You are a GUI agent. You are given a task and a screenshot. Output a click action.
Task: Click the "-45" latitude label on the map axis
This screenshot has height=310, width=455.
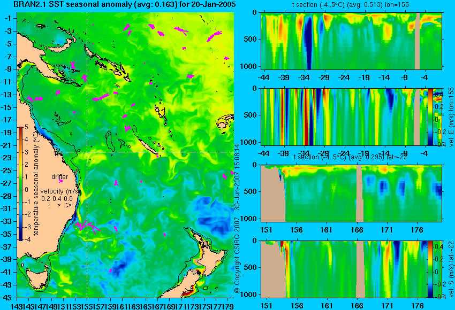tap(6, 298)
